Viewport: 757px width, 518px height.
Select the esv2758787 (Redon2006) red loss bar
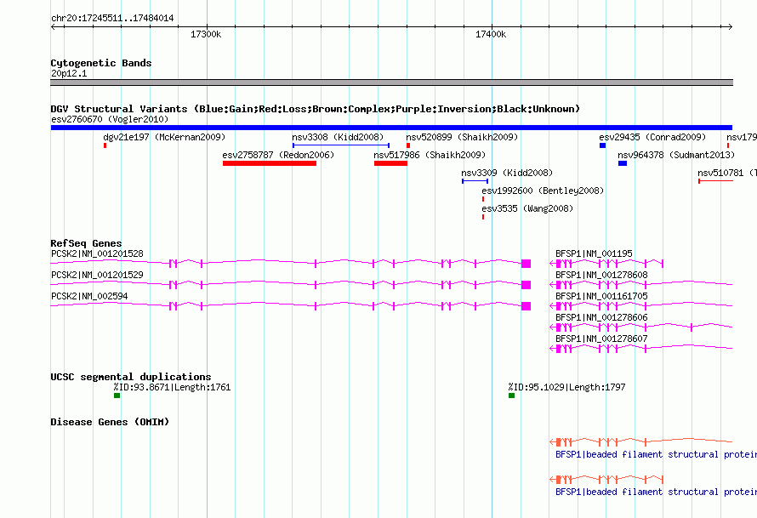[270, 163]
